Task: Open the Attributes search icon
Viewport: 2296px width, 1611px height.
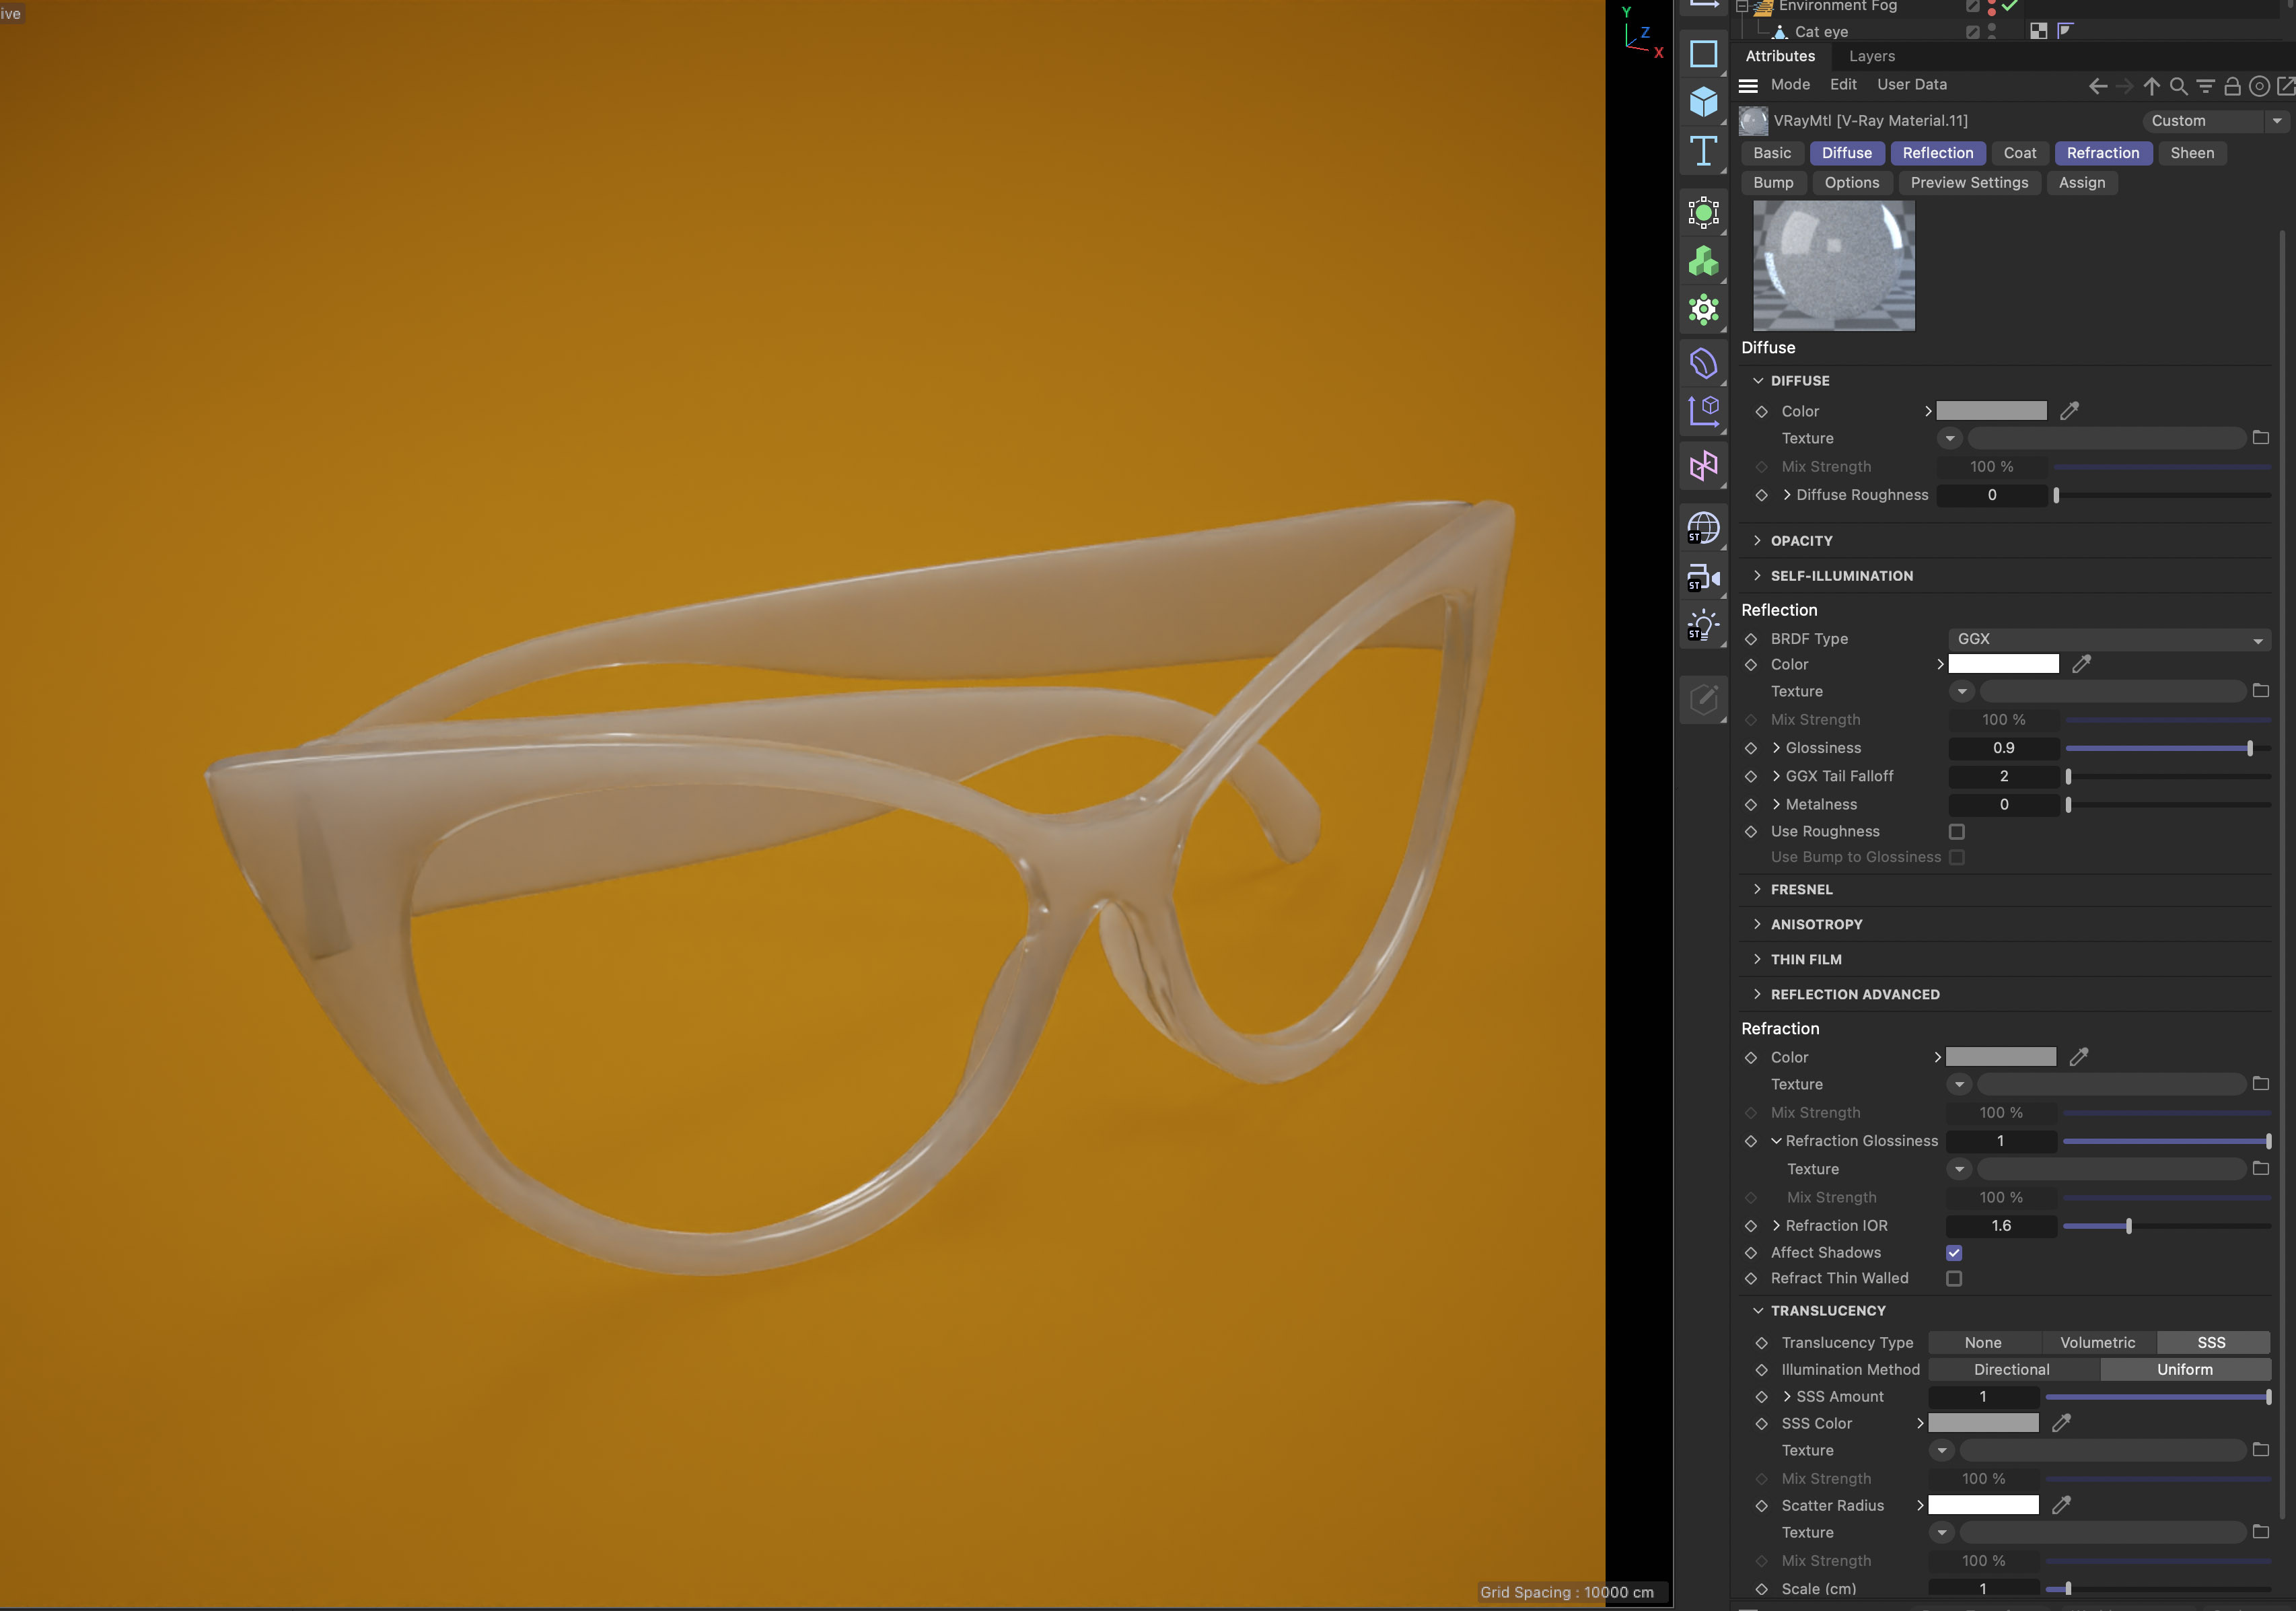Action: tap(2178, 86)
